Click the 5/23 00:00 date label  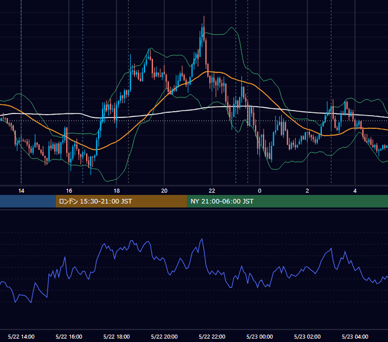click(260, 336)
